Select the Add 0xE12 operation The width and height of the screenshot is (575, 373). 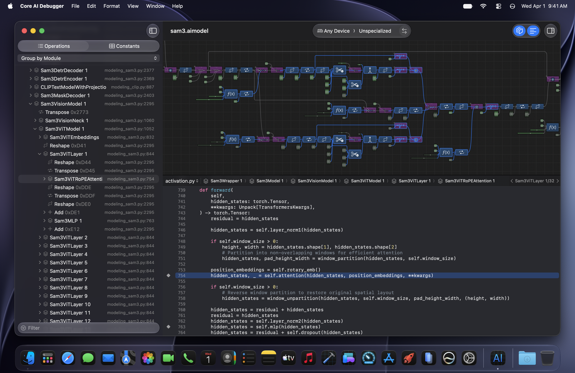(67, 229)
